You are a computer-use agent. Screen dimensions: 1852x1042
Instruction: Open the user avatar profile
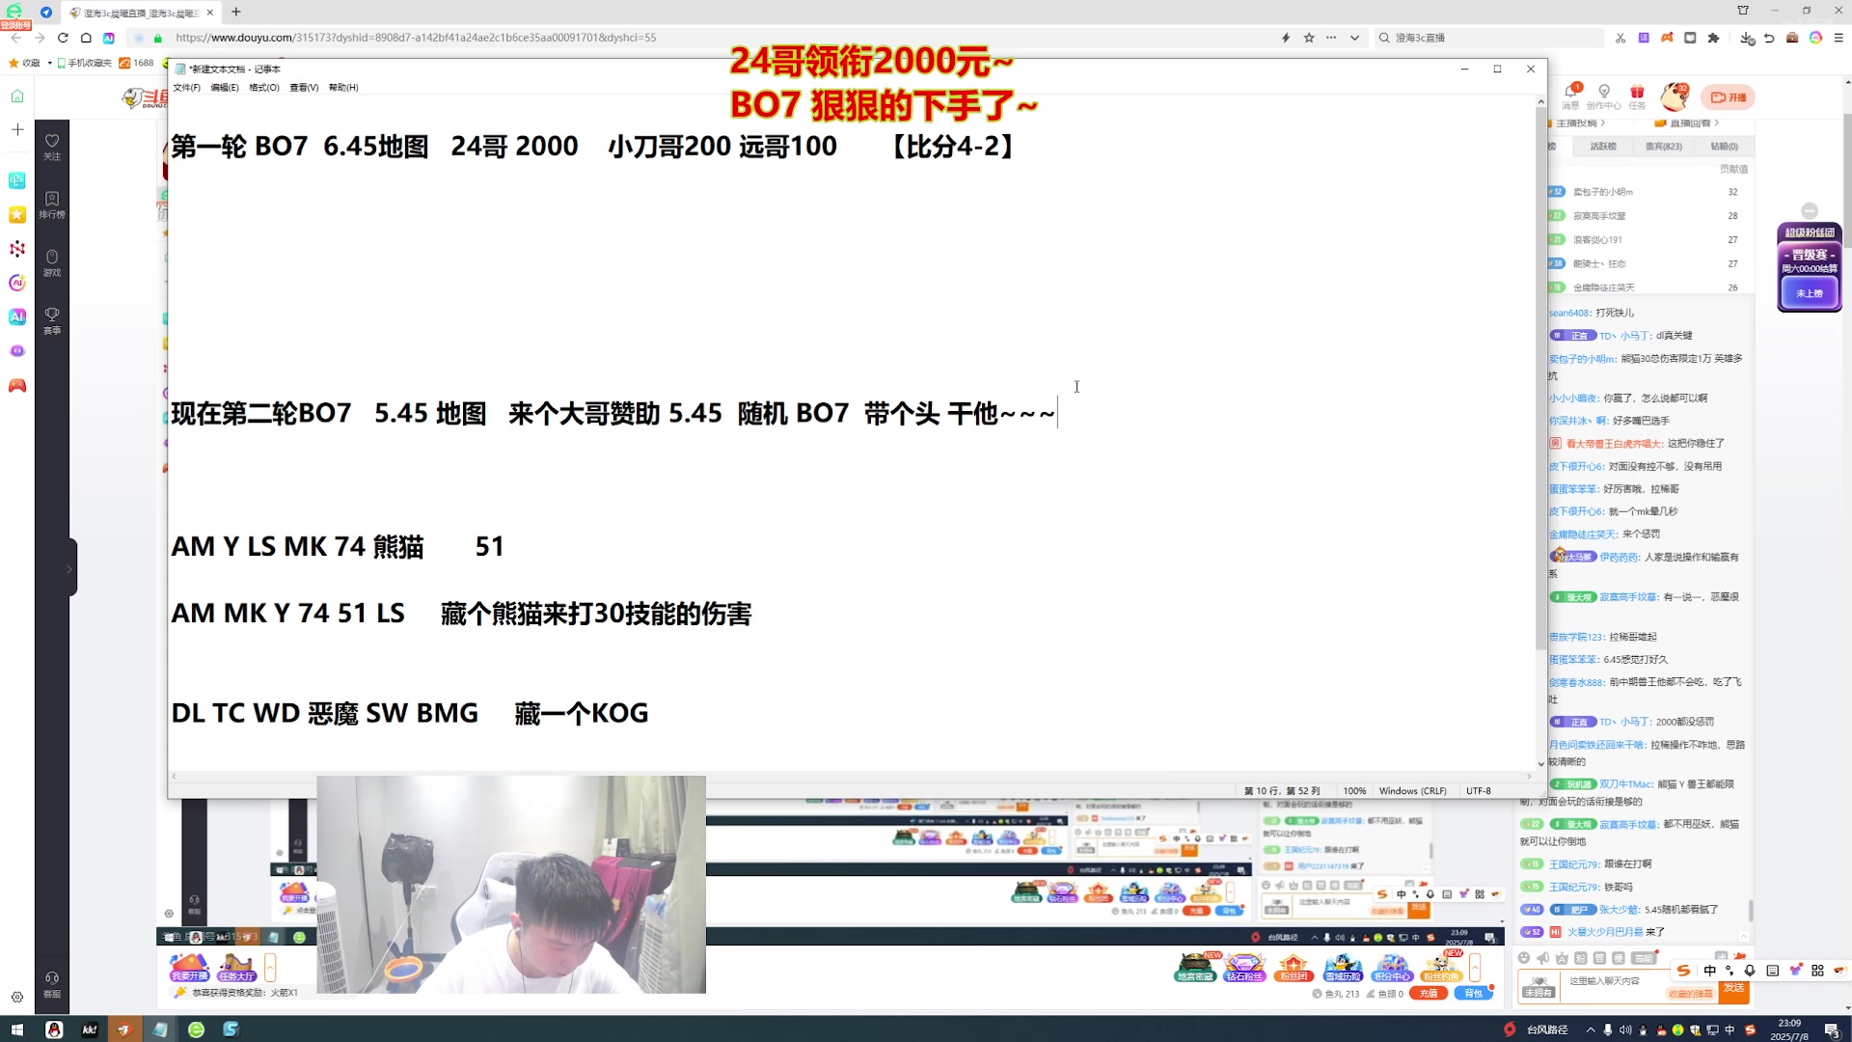click(x=1675, y=96)
